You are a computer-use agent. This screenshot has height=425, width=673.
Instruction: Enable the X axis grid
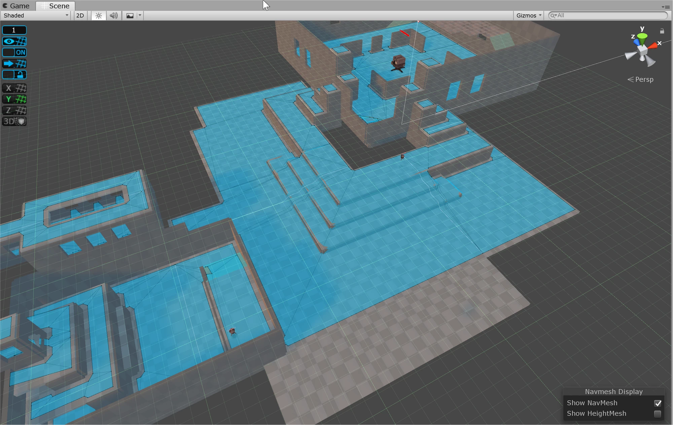[x=14, y=88]
